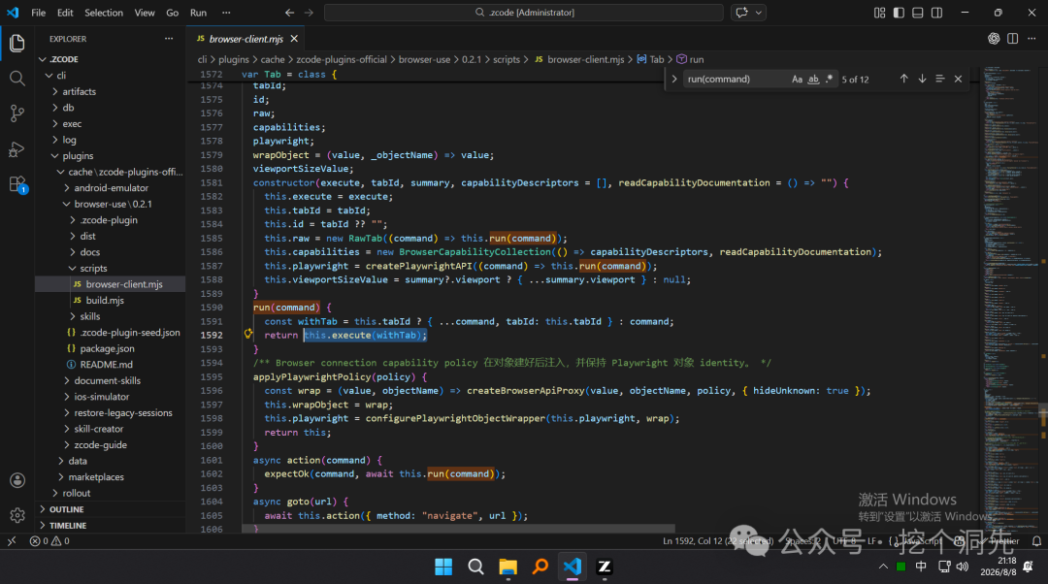
Task: Open the Extensions view with update badge
Action: click(17, 184)
